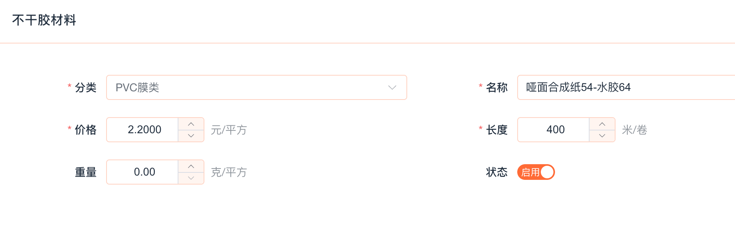Toggle the 状态 启用 switch off
The width and height of the screenshot is (735, 250).
pos(536,172)
